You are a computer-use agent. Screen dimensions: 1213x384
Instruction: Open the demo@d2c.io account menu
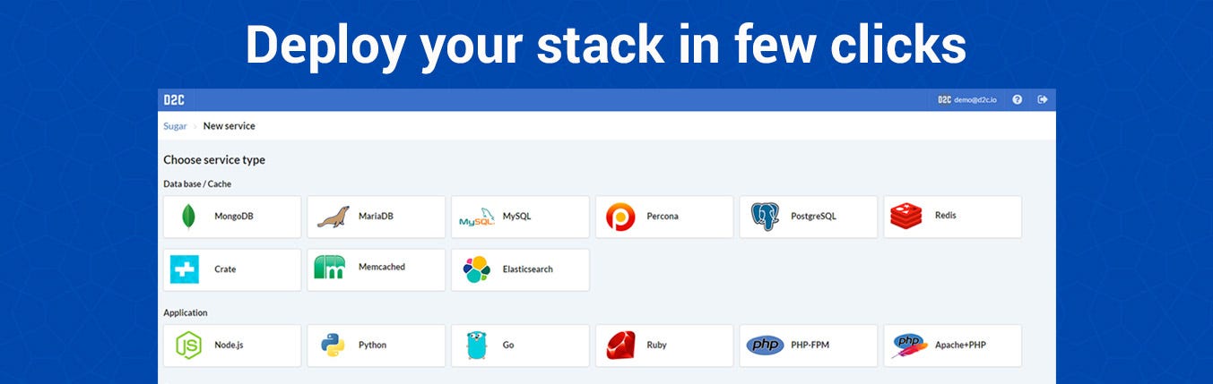pyautogui.click(x=968, y=99)
